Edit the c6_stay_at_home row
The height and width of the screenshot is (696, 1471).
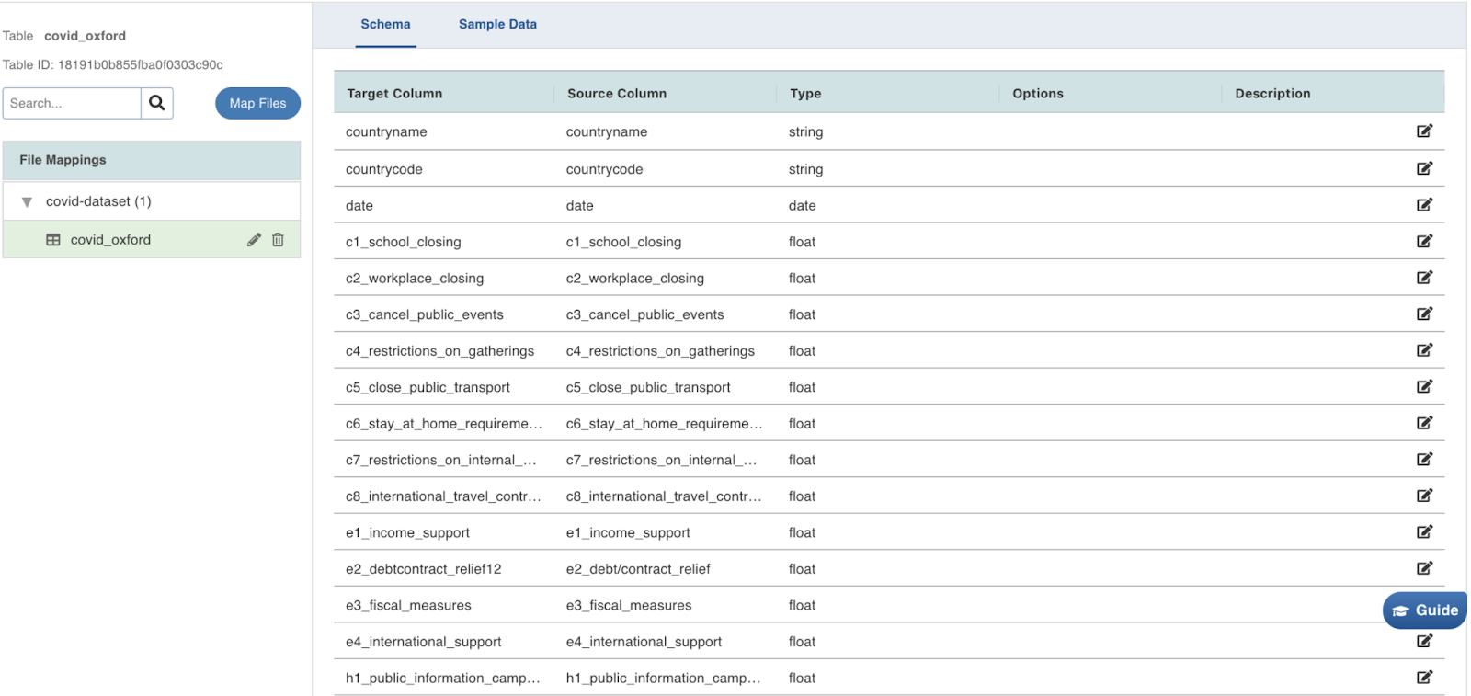(1424, 423)
